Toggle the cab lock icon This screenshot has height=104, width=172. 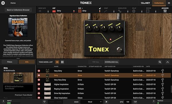(x=100, y=8)
